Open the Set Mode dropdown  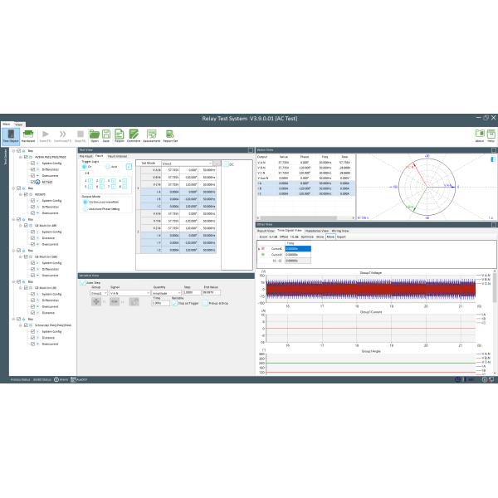[x=188, y=164]
